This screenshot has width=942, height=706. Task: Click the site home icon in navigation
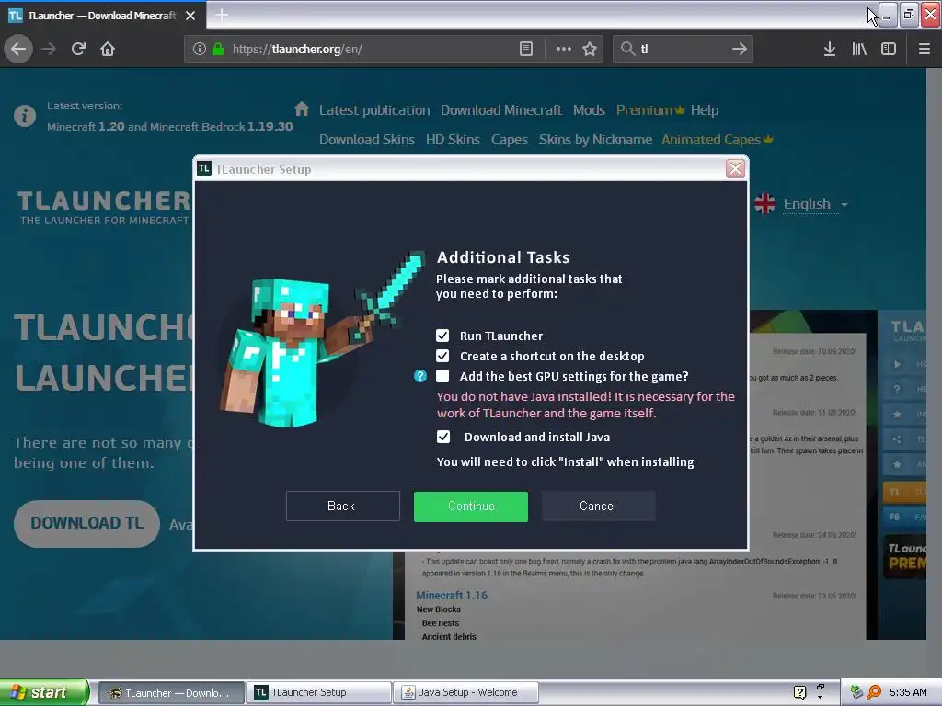(302, 108)
